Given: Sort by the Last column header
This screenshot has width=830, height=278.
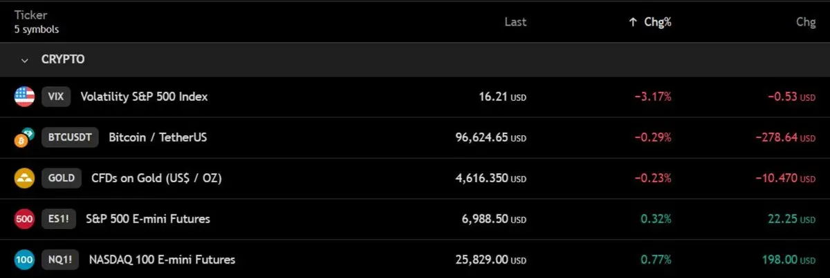Looking at the screenshot, I should 515,22.
